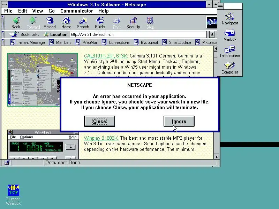Click Close in the error dialog
Screen dimensions: 279x209
[x=99, y=121]
